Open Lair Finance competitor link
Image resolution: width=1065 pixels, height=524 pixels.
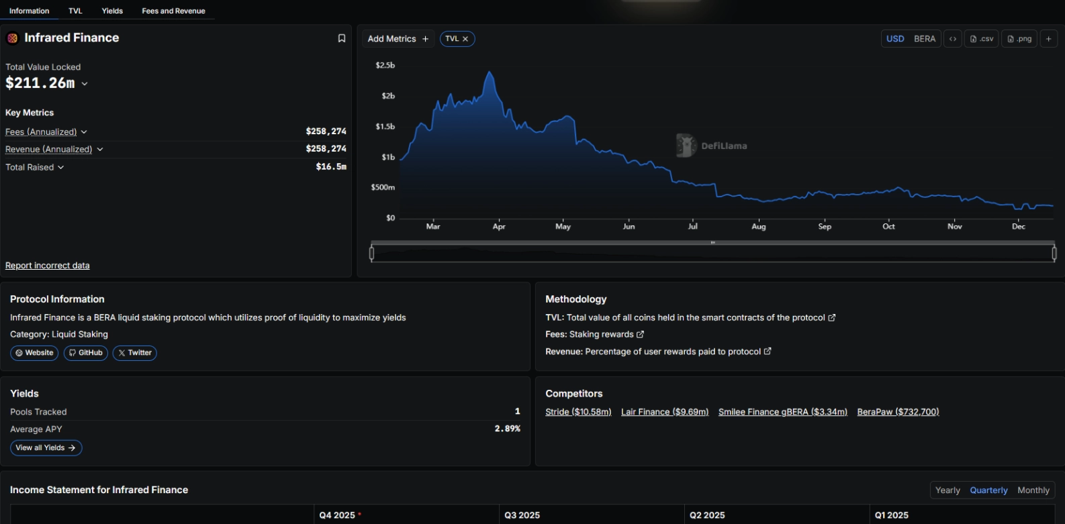pyautogui.click(x=664, y=412)
